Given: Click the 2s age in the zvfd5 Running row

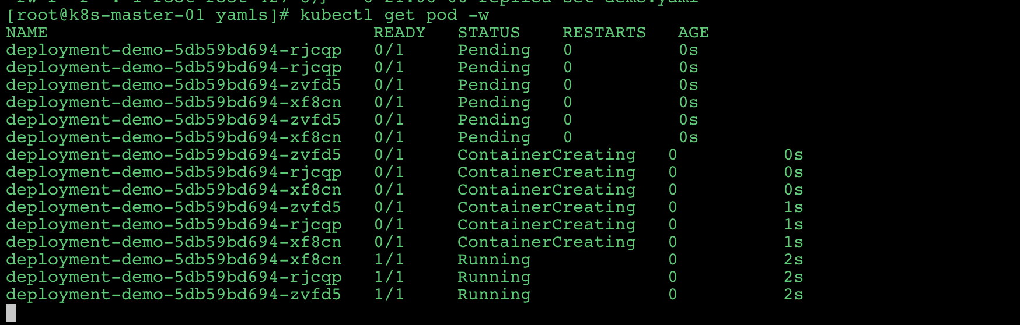Looking at the screenshot, I should 793,295.
